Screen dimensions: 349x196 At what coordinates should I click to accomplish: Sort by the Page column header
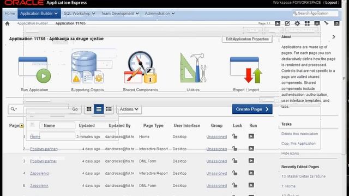click(x=16, y=126)
